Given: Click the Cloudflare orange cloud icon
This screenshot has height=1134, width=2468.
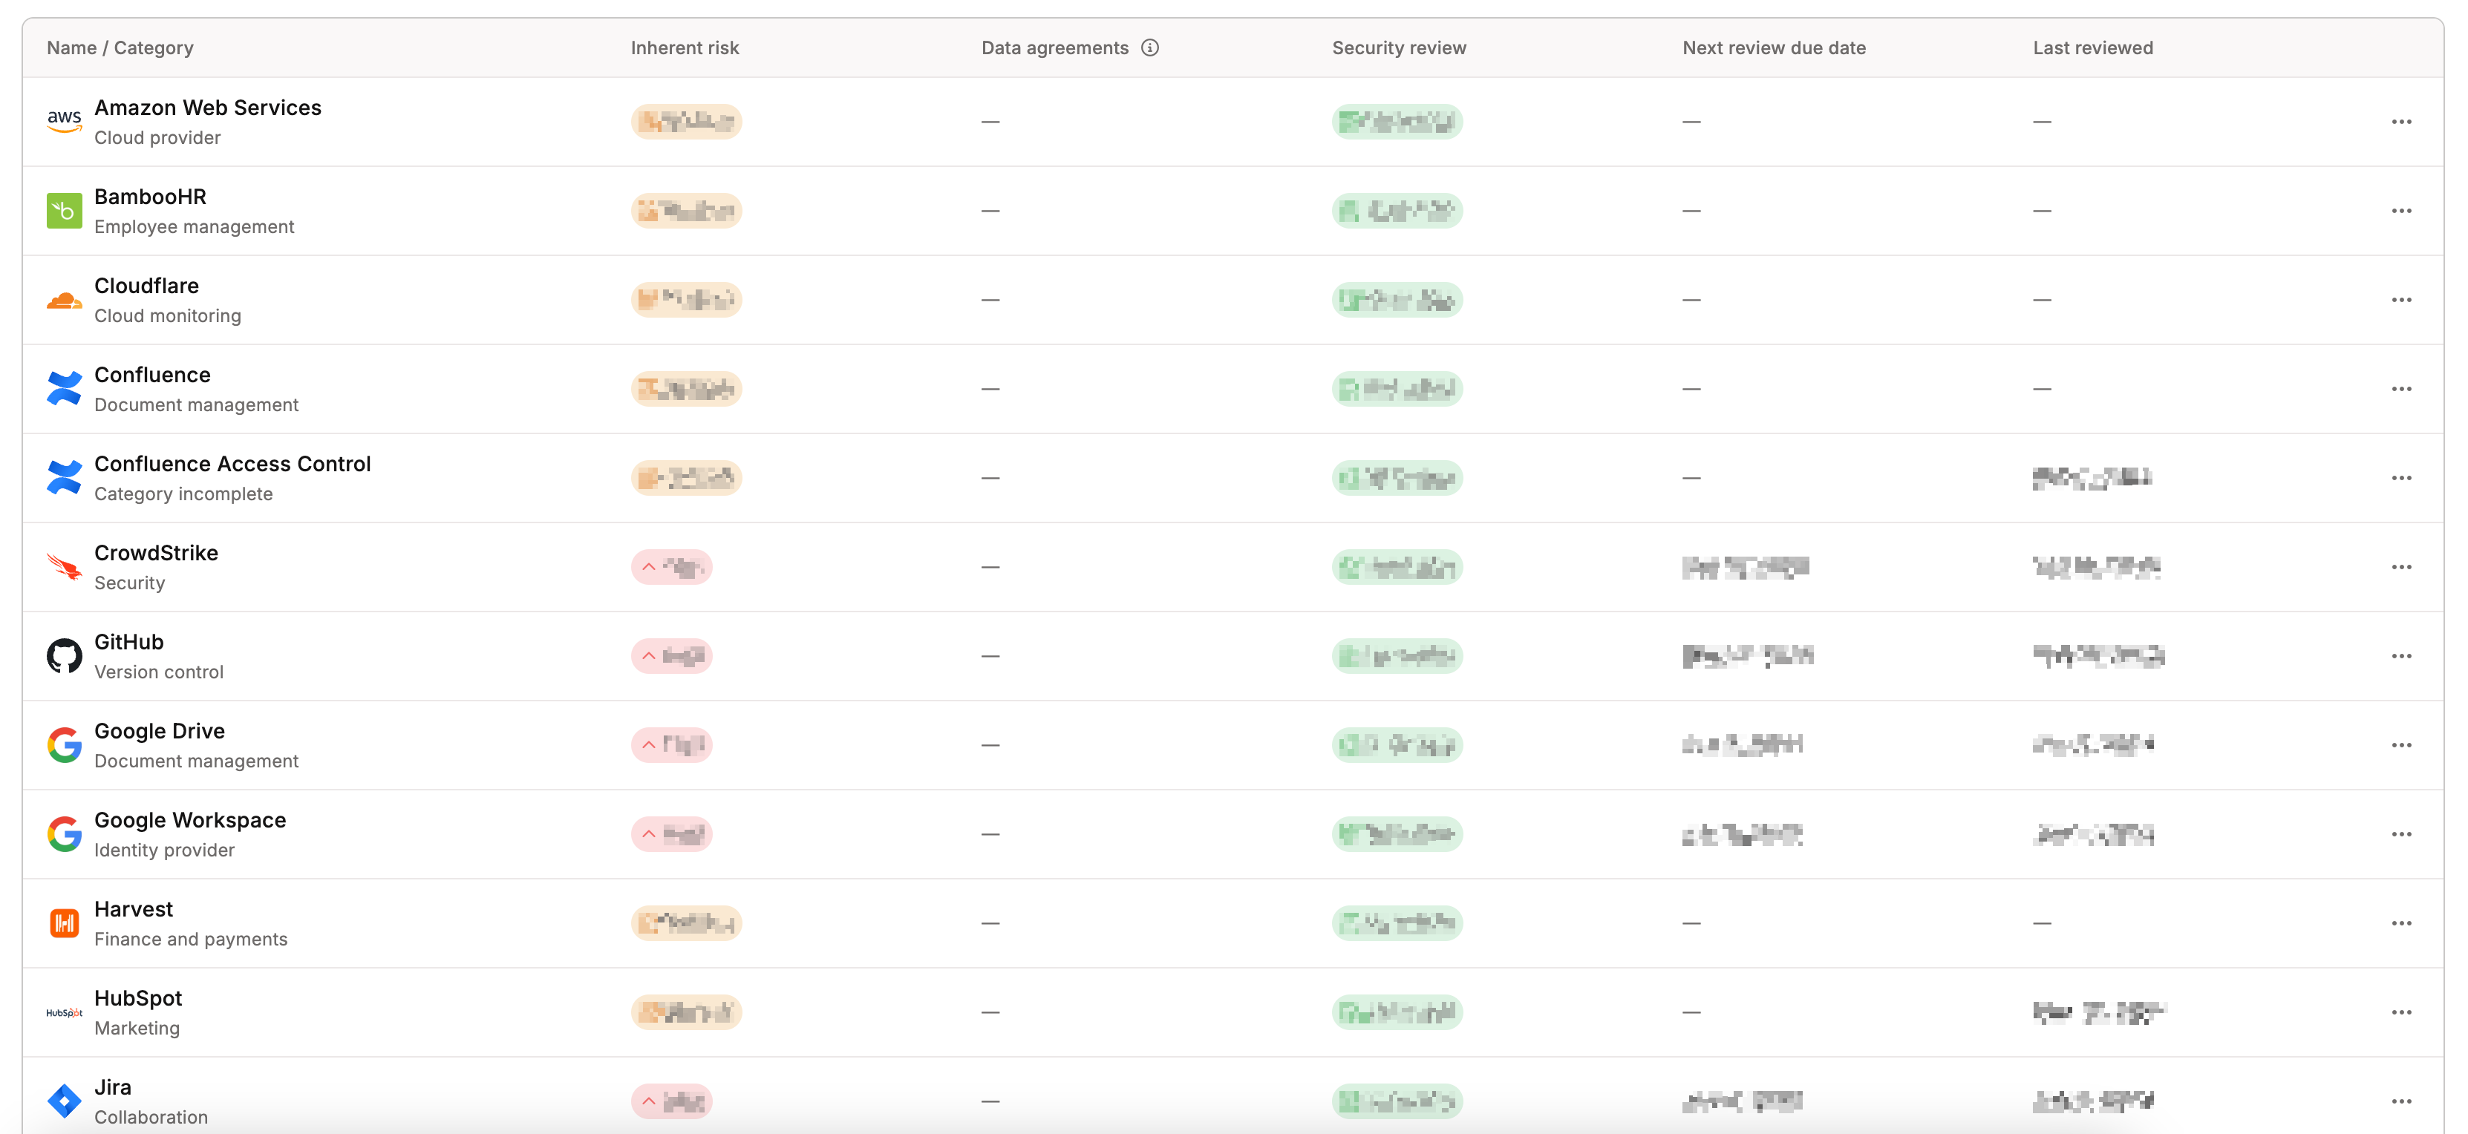Looking at the screenshot, I should [64, 301].
